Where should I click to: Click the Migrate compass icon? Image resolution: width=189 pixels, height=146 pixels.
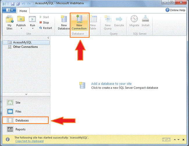pos(134,19)
